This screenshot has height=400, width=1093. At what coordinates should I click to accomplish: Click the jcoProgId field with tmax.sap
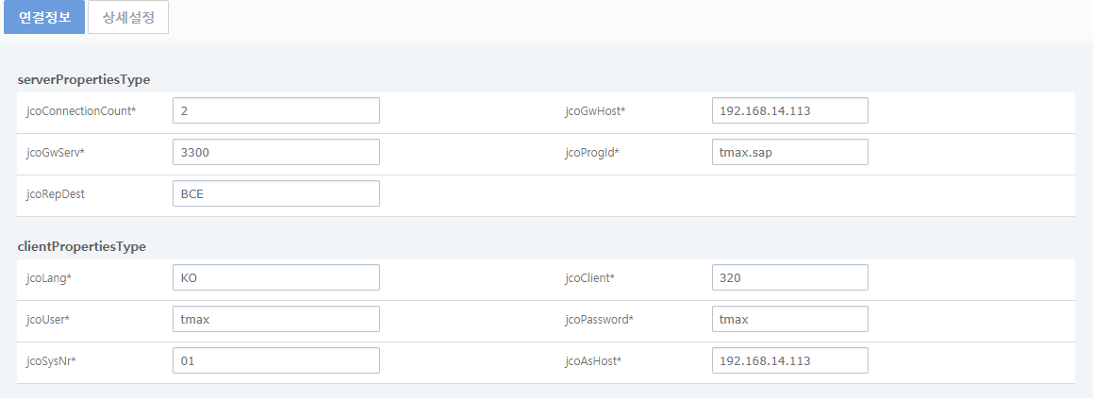[x=789, y=152]
